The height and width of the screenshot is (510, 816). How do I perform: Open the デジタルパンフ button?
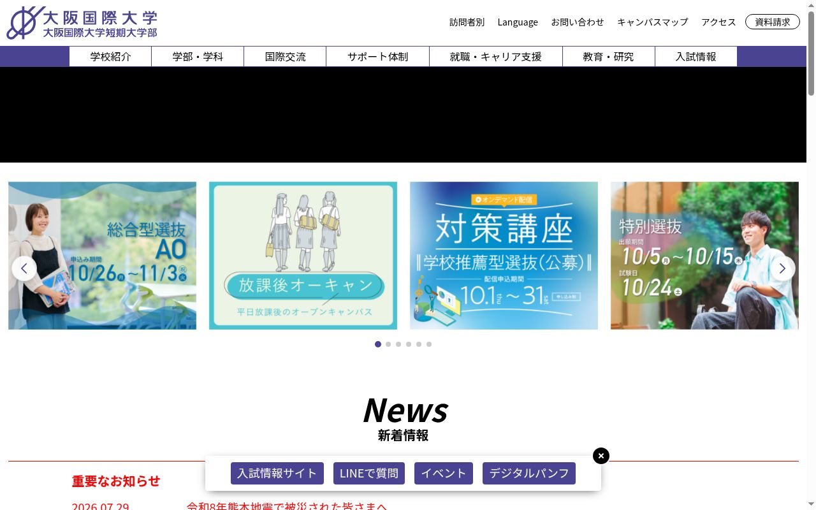[529, 474]
